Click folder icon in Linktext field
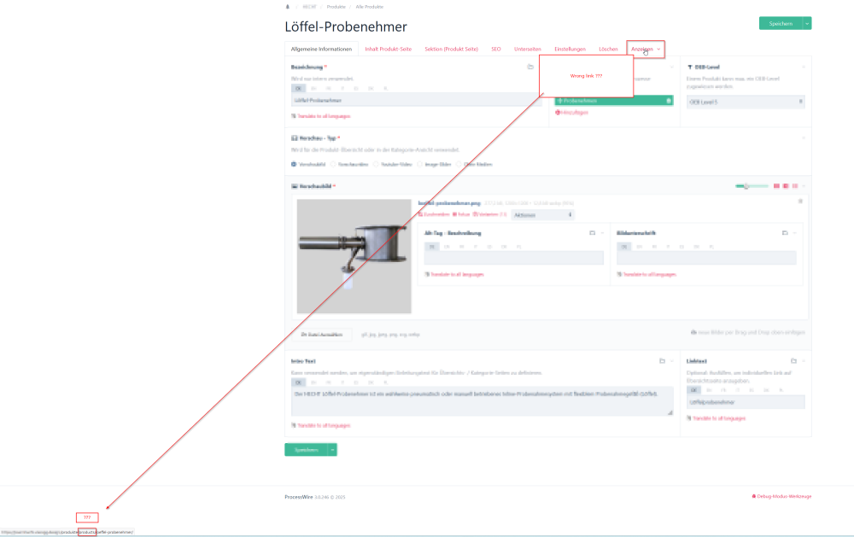Image resolution: width=854 pixels, height=537 pixels. tap(793, 361)
